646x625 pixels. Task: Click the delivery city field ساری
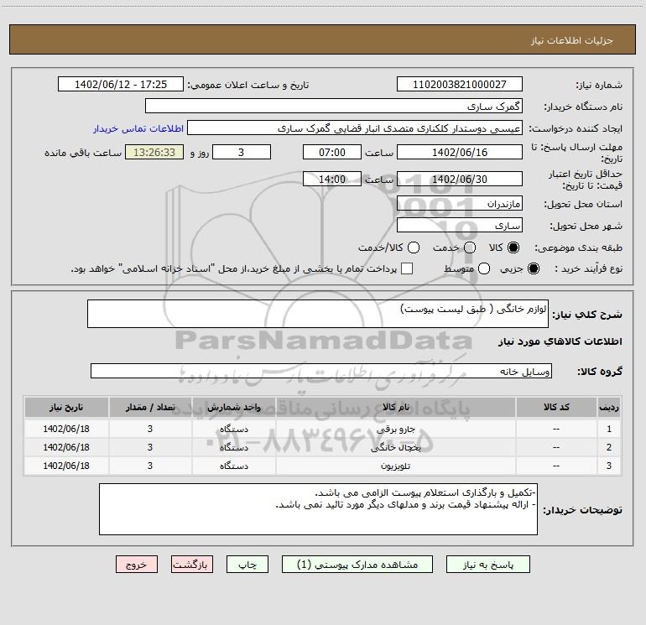(x=460, y=225)
